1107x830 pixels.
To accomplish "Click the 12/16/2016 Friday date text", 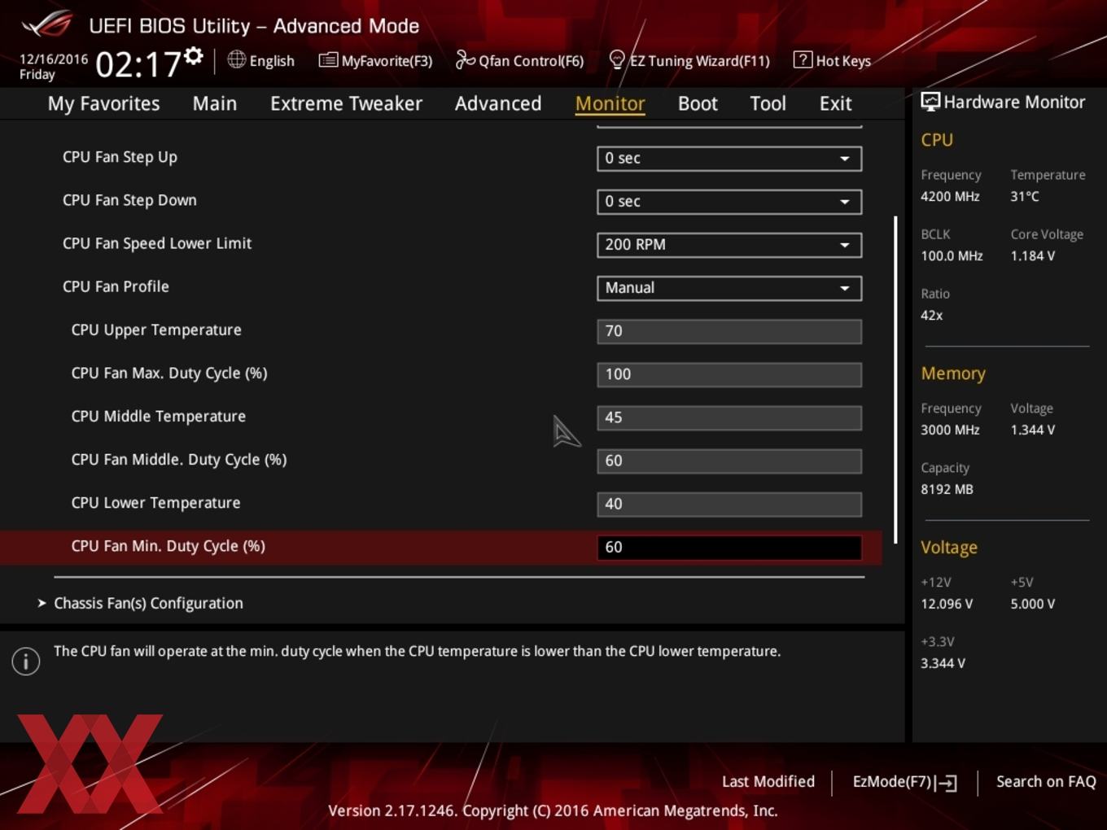I will pyautogui.click(x=54, y=67).
